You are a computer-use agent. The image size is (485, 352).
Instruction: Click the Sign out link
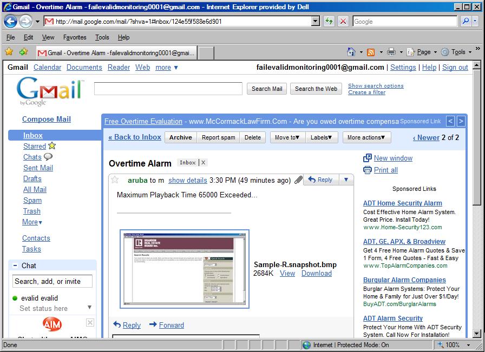[455, 68]
